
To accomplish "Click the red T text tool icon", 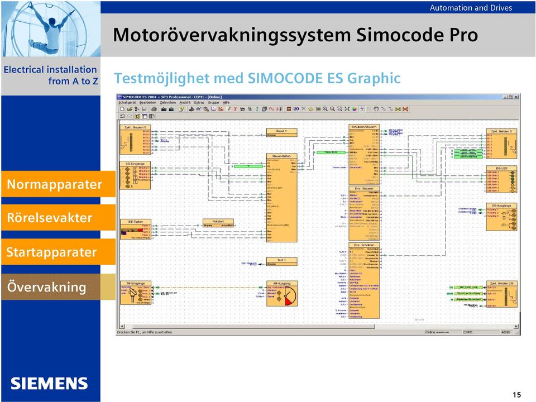I will click(235, 109).
